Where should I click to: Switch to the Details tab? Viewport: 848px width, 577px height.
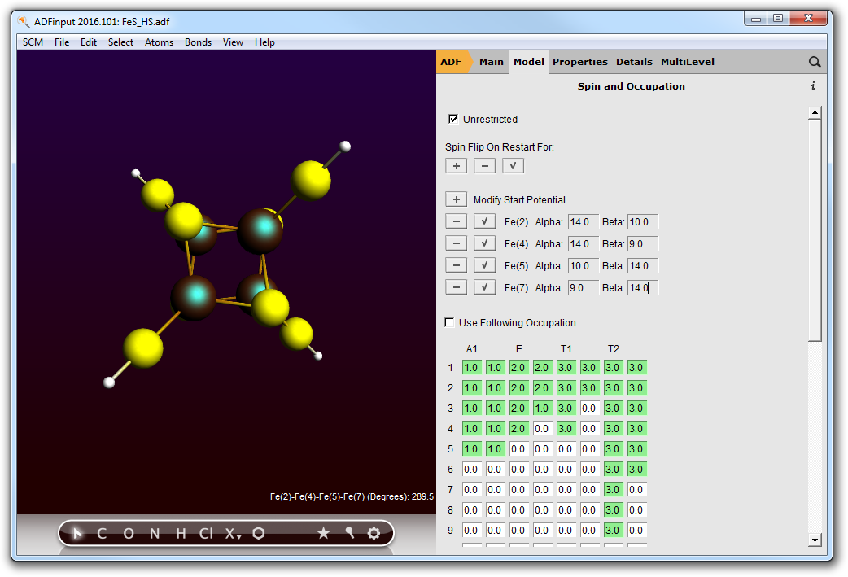(x=634, y=62)
